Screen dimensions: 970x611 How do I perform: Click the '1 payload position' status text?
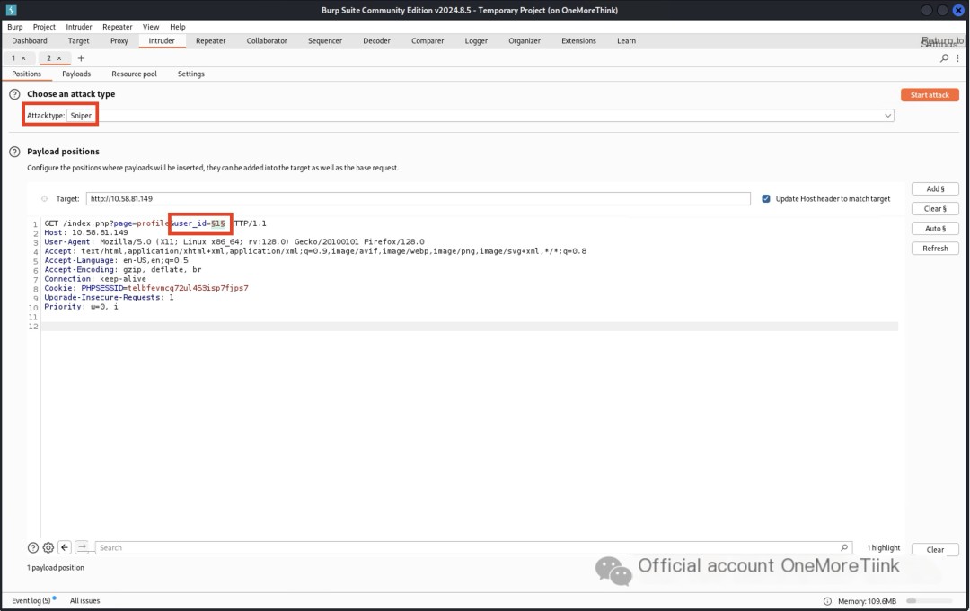(x=56, y=568)
